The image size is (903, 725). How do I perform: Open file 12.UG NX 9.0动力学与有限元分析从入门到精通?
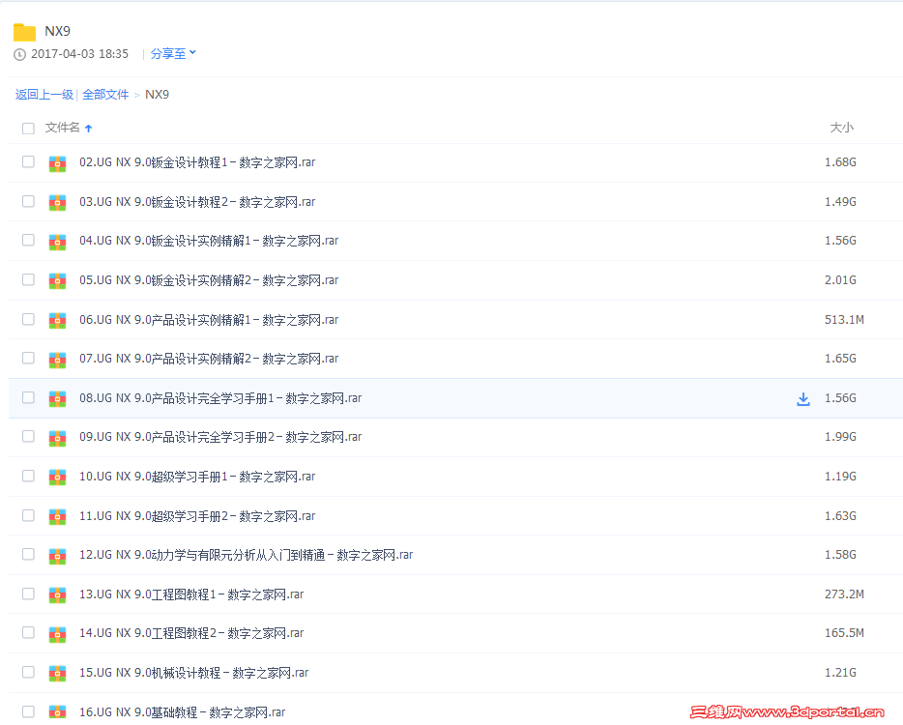(246, 555)
